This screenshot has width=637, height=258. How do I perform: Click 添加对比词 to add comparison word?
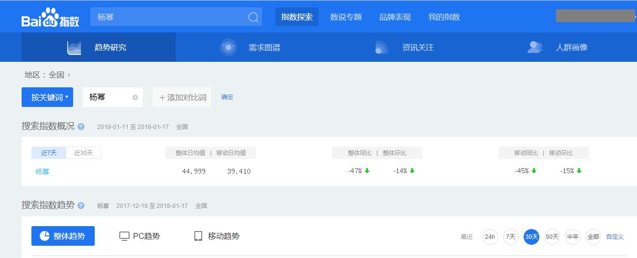coord(182,97)
